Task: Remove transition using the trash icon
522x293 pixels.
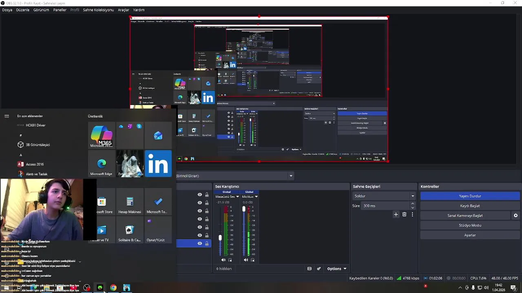Action: click(x=404, y=214)
